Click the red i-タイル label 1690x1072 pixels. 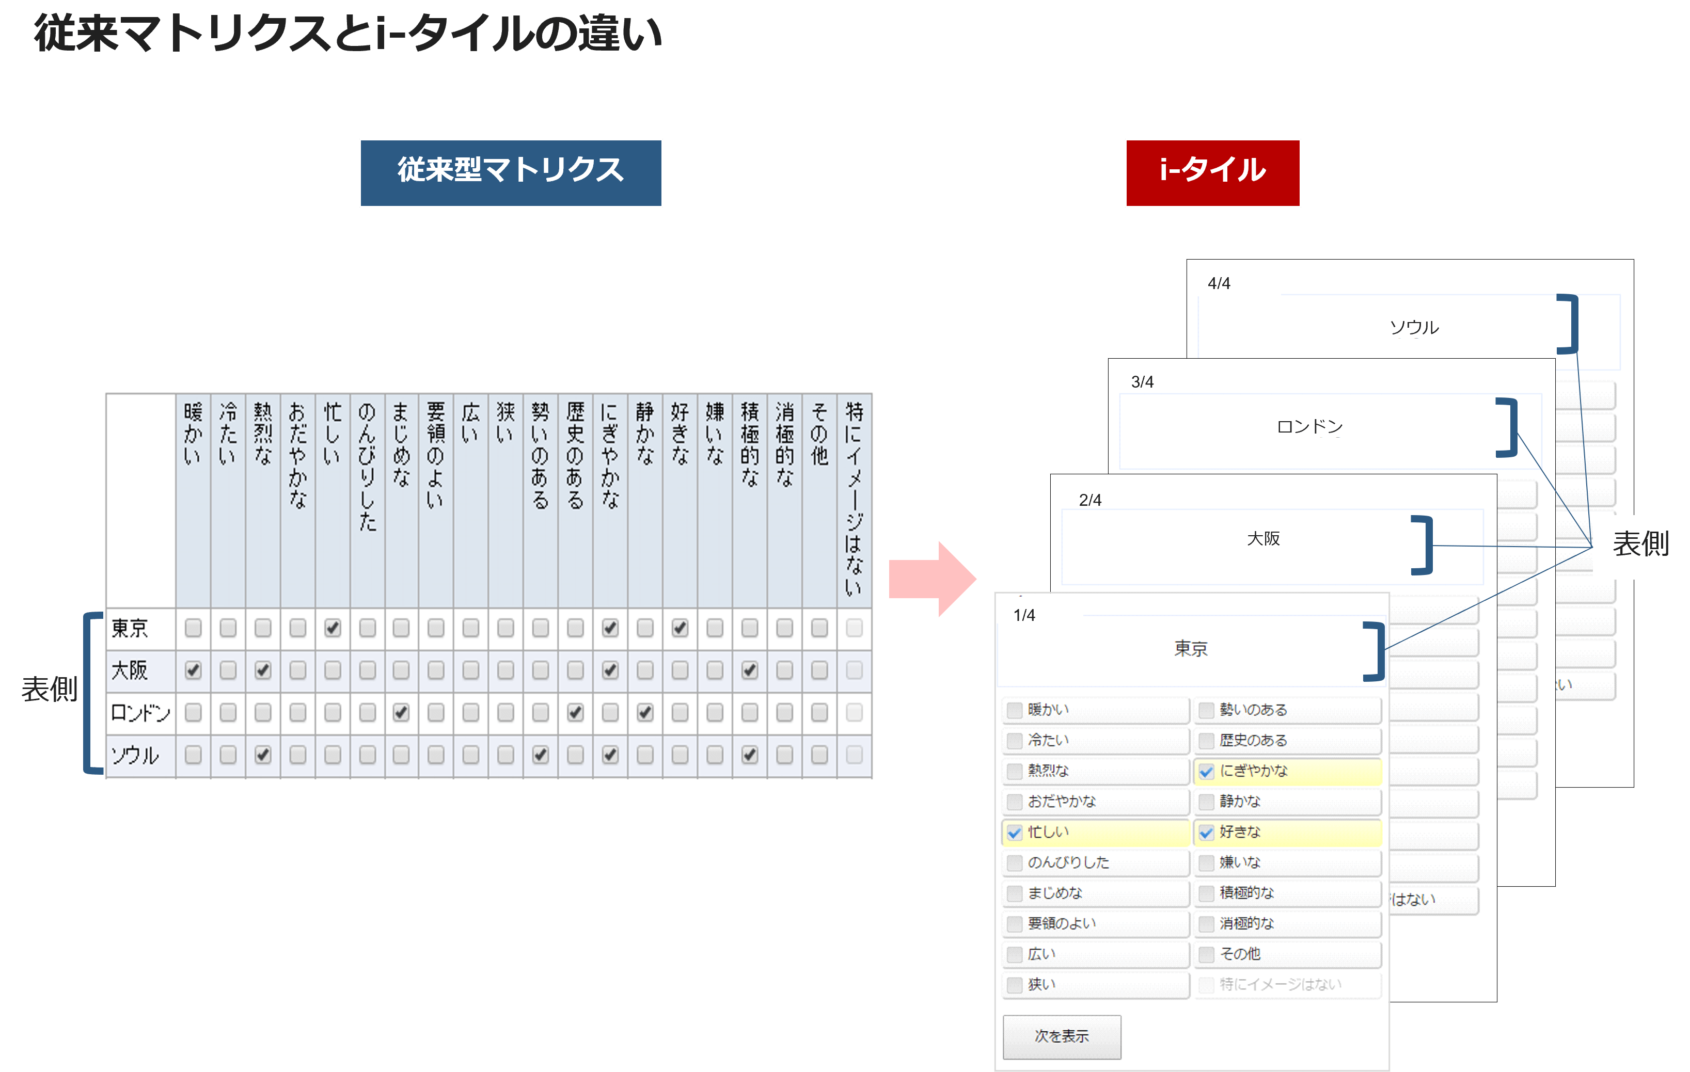tap(1212, 172)
